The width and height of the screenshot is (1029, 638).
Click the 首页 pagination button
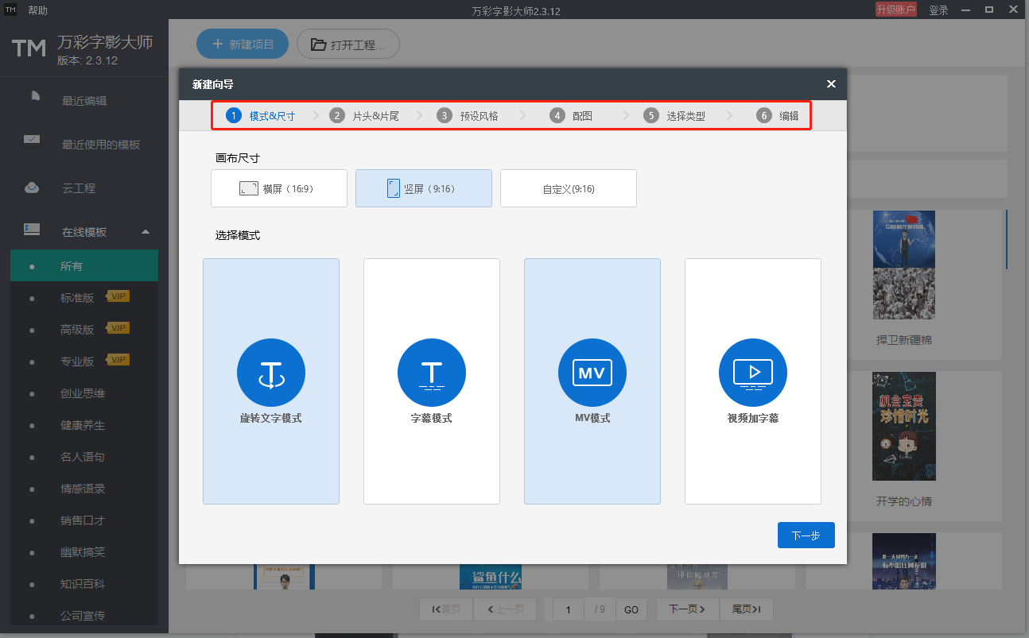446,609
